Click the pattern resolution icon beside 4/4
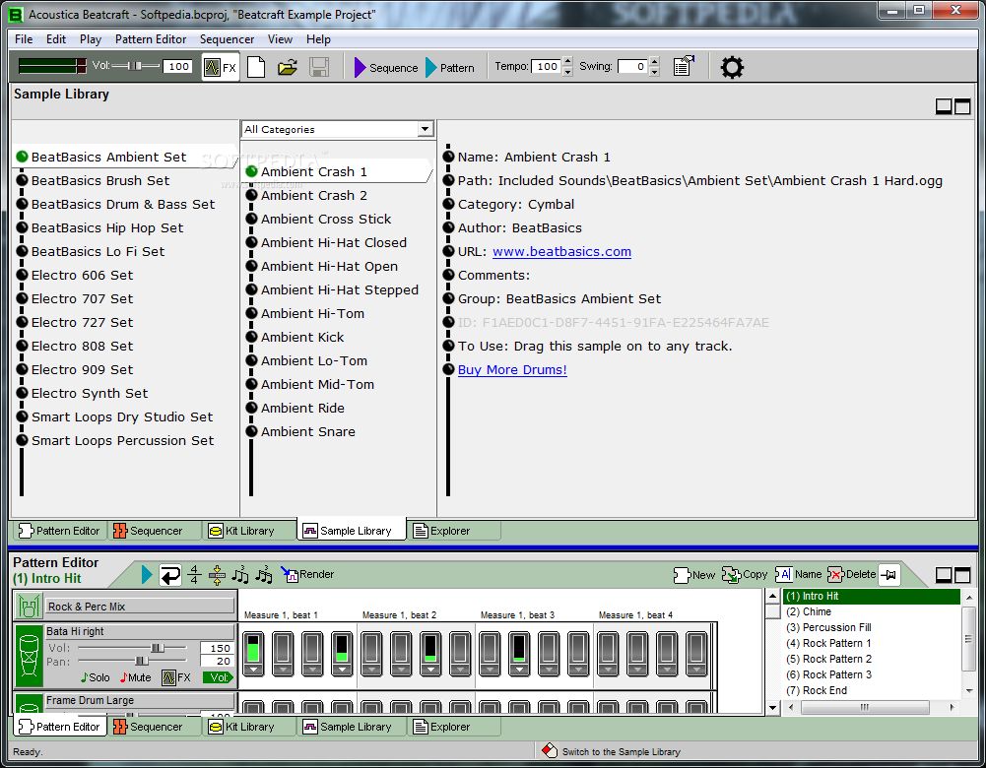986x768 pixels. pyautogui.click(x=217, y=574)
